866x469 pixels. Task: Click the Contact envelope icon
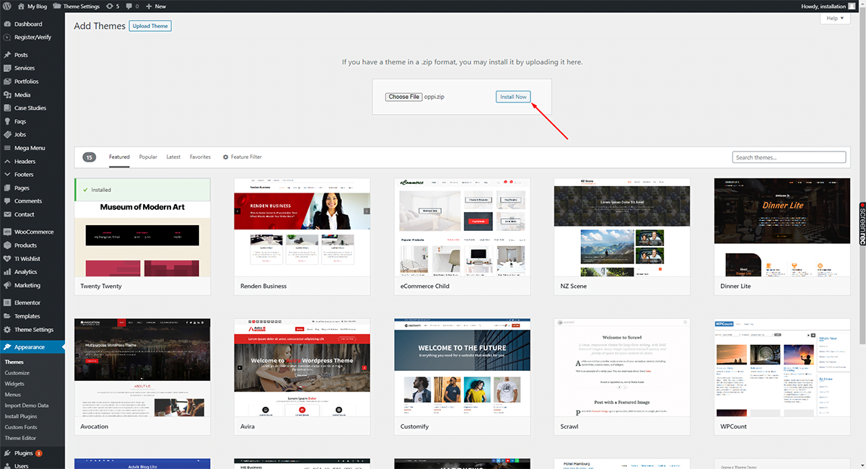click(x=7, y=214)
